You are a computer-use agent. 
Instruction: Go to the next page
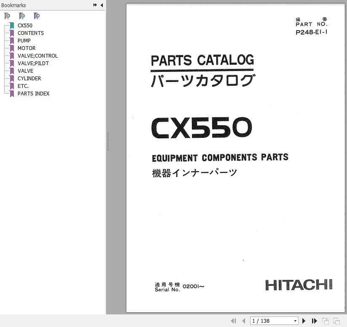[304, 321]
